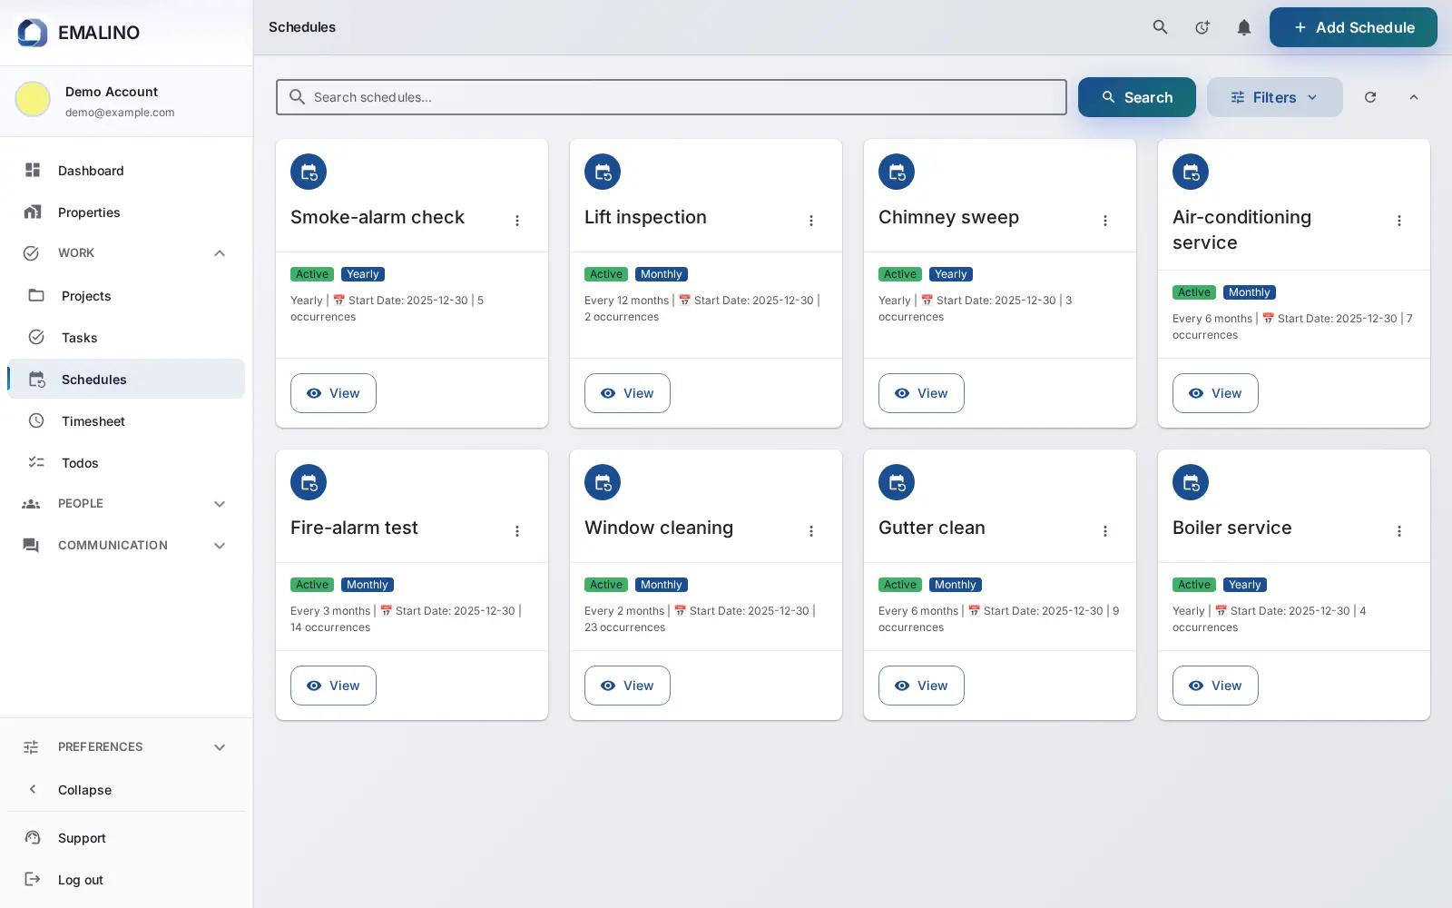Open Lift inspection three-dot menu

pyautogui.click(x=811, y=221)
